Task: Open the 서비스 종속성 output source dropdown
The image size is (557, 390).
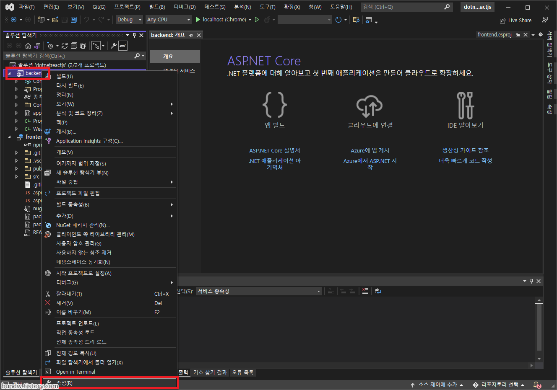Action: 259,291
